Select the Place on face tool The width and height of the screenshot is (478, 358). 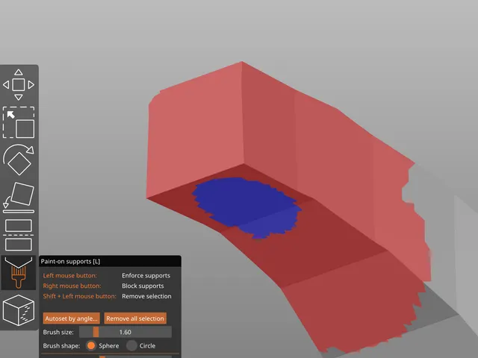coord(18,198)
